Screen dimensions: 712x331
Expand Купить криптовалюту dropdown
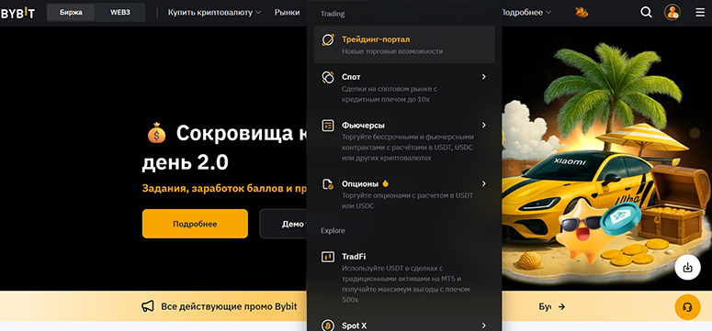coord(214,12)
